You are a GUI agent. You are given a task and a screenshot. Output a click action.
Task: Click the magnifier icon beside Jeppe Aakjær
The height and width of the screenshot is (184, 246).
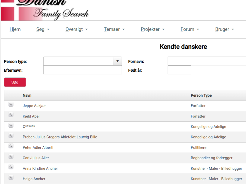pos(11,105)
